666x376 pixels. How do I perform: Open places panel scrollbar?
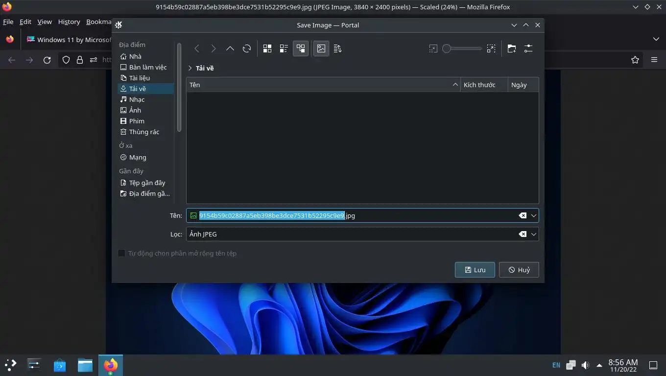point(179,87)
